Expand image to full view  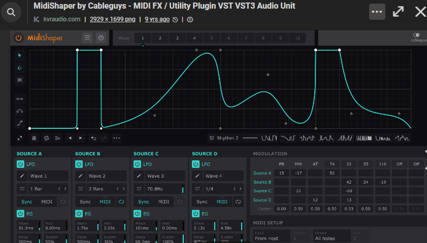click(398, 12)
